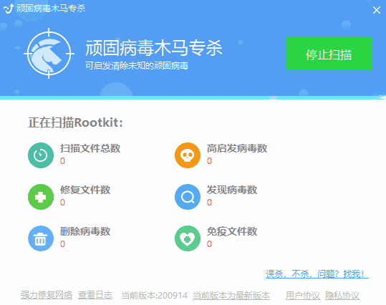
Task: Close the 顽固病毒木马专杀 window
Action: [x=377, y=10]
